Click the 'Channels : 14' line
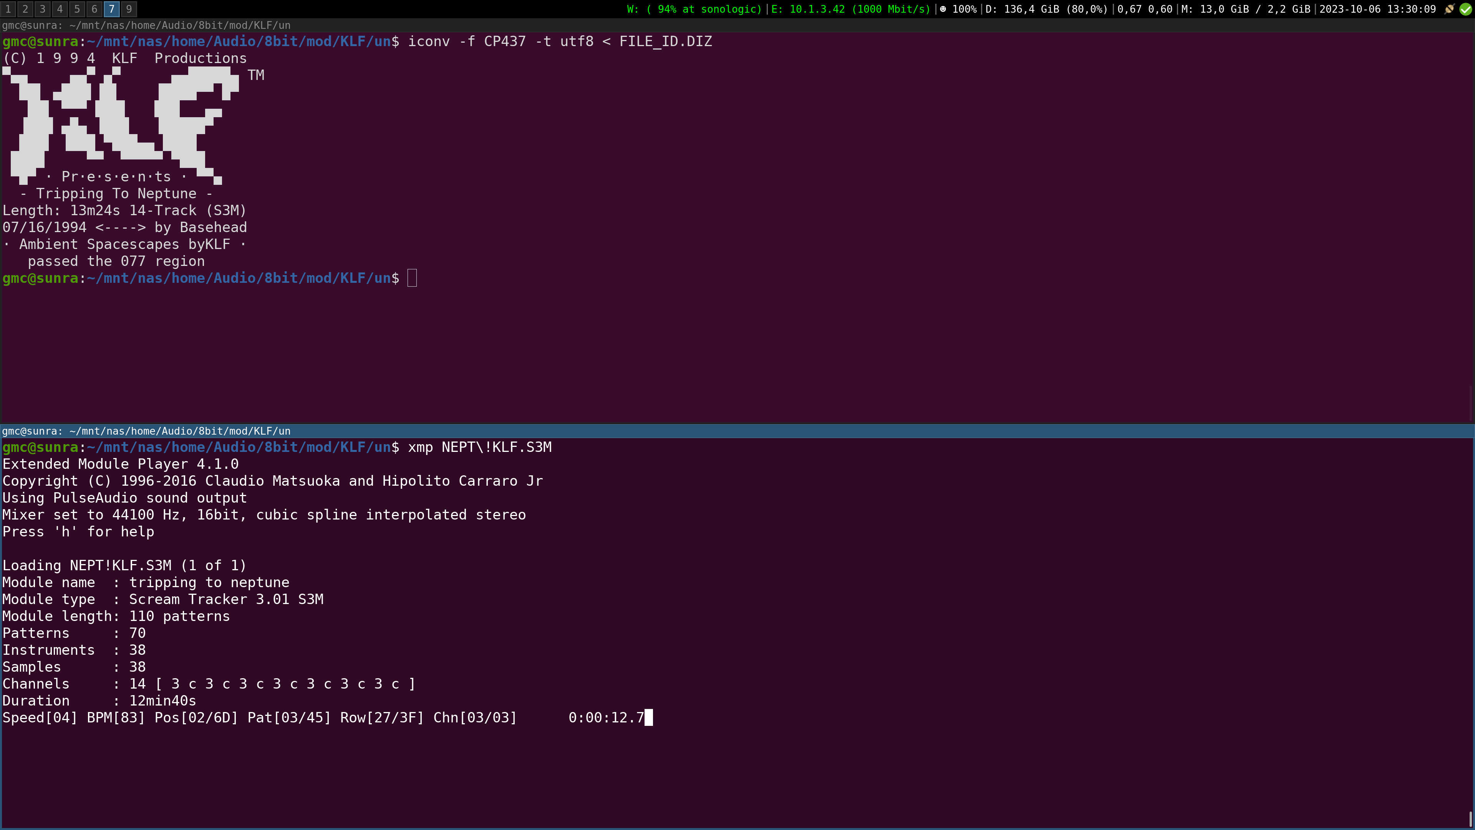This screenshot has height=830, width=1475. [x=209, y=683]
